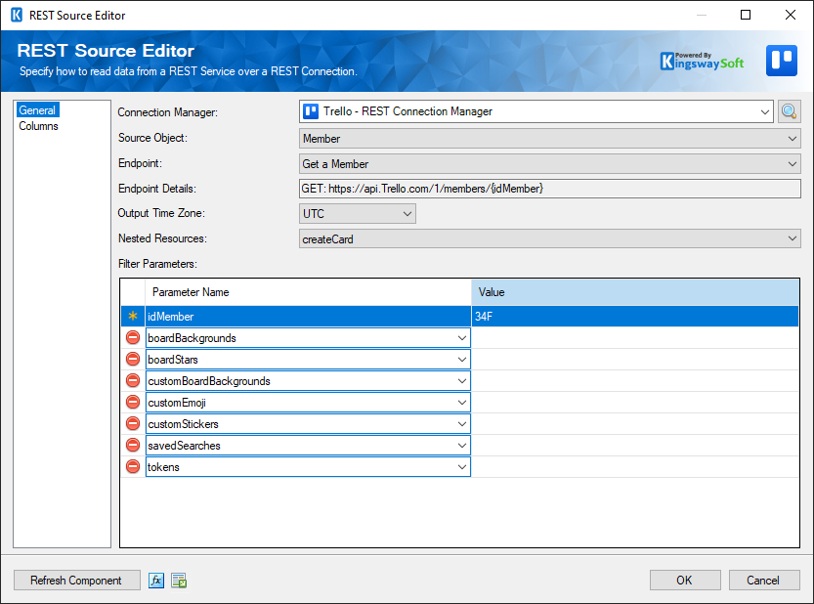Open the Connection Manager dropdown
The width and height of the screenshot is (814, 604).
[765, 111]
